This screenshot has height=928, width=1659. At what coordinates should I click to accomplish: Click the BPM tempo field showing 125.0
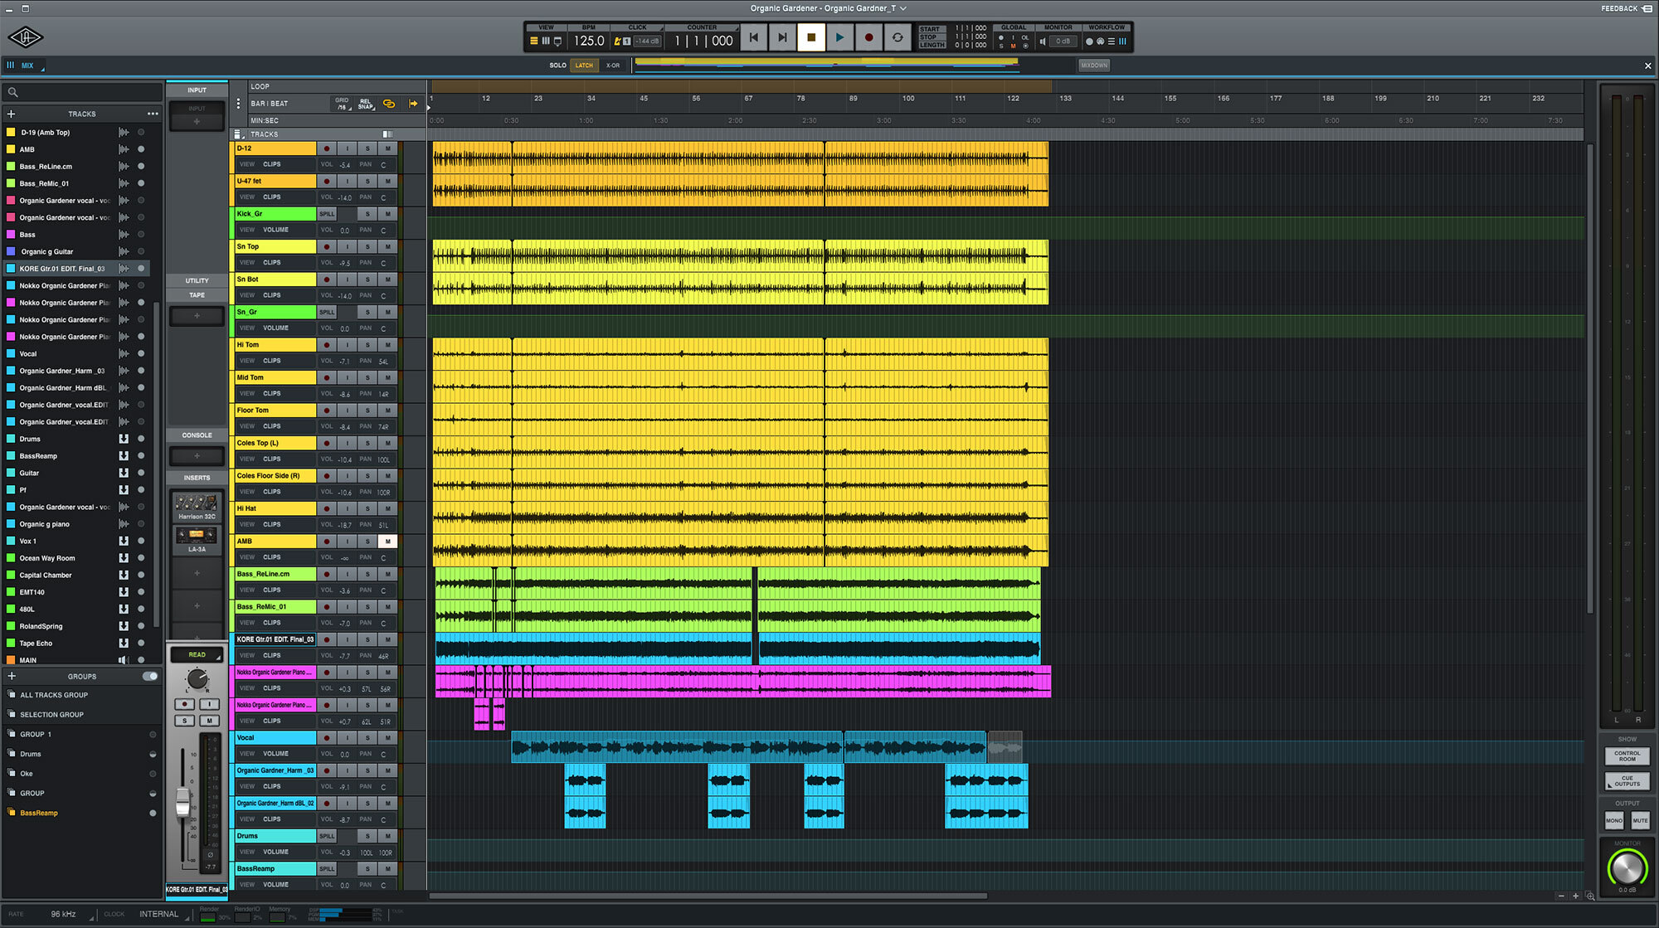coord(589,41)
